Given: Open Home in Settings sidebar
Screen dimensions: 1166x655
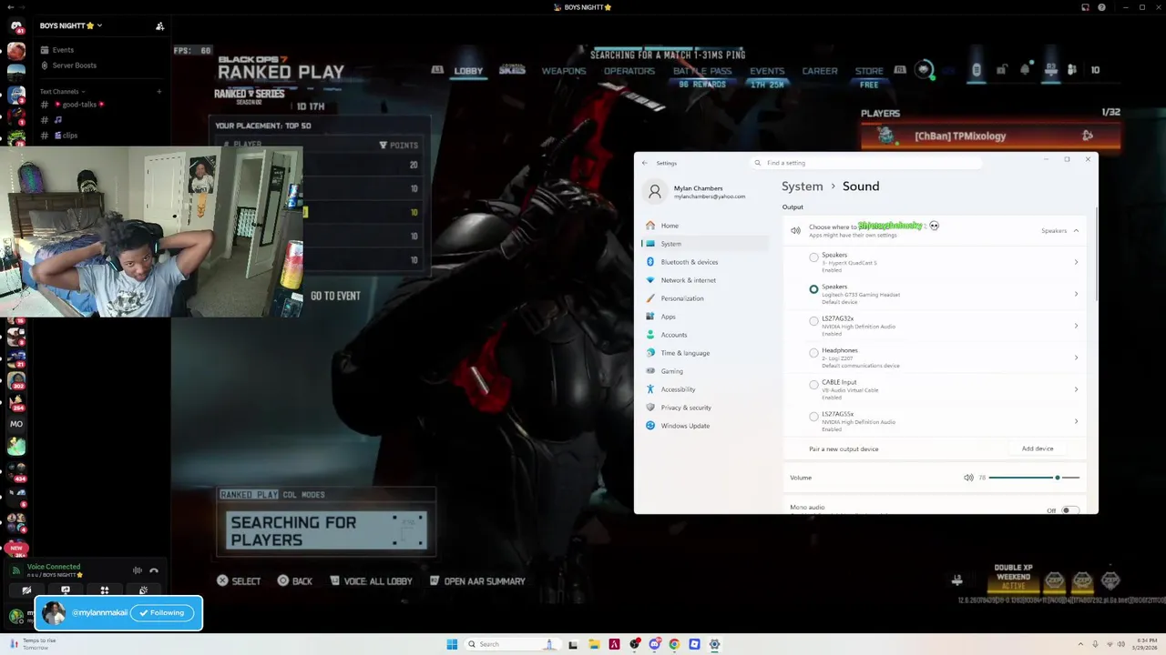Looking at the screenshot, I should tap(705, 226).
